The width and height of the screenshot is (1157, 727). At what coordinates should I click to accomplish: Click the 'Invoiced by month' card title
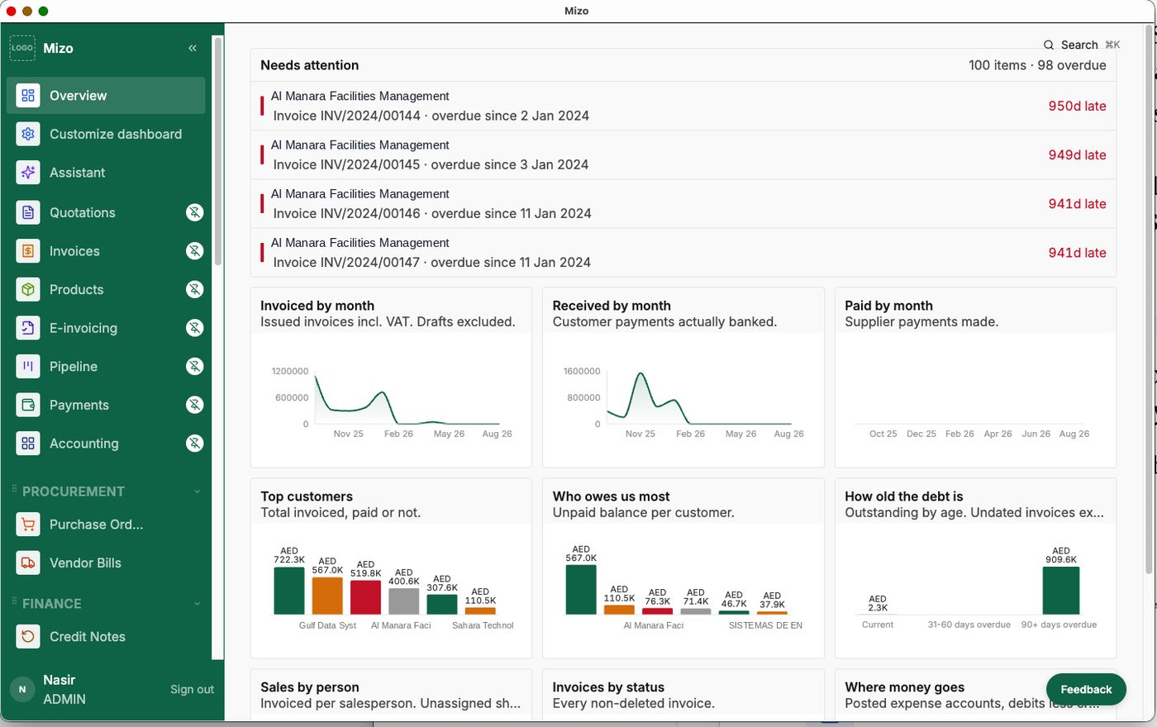pos(317,306)
